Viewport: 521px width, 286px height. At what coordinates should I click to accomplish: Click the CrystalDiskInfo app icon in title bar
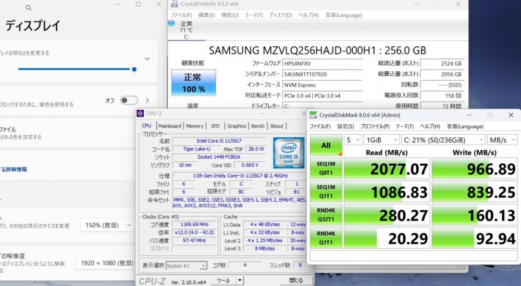pyautogui.click(x=174, y=4)
